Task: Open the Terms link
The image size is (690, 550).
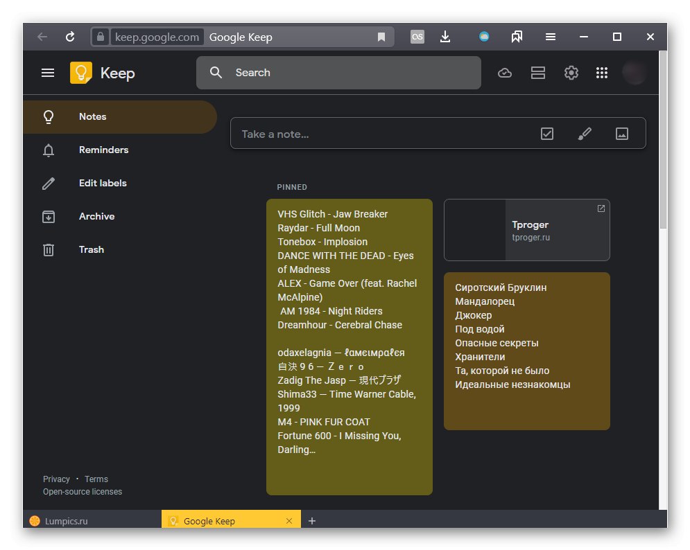Action: (x=96, y=479)
